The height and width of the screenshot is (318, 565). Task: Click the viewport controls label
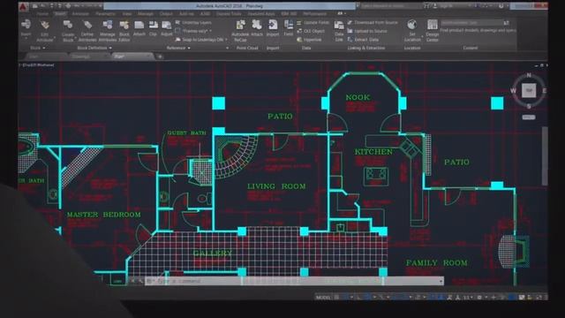click(x=36, y=65)
